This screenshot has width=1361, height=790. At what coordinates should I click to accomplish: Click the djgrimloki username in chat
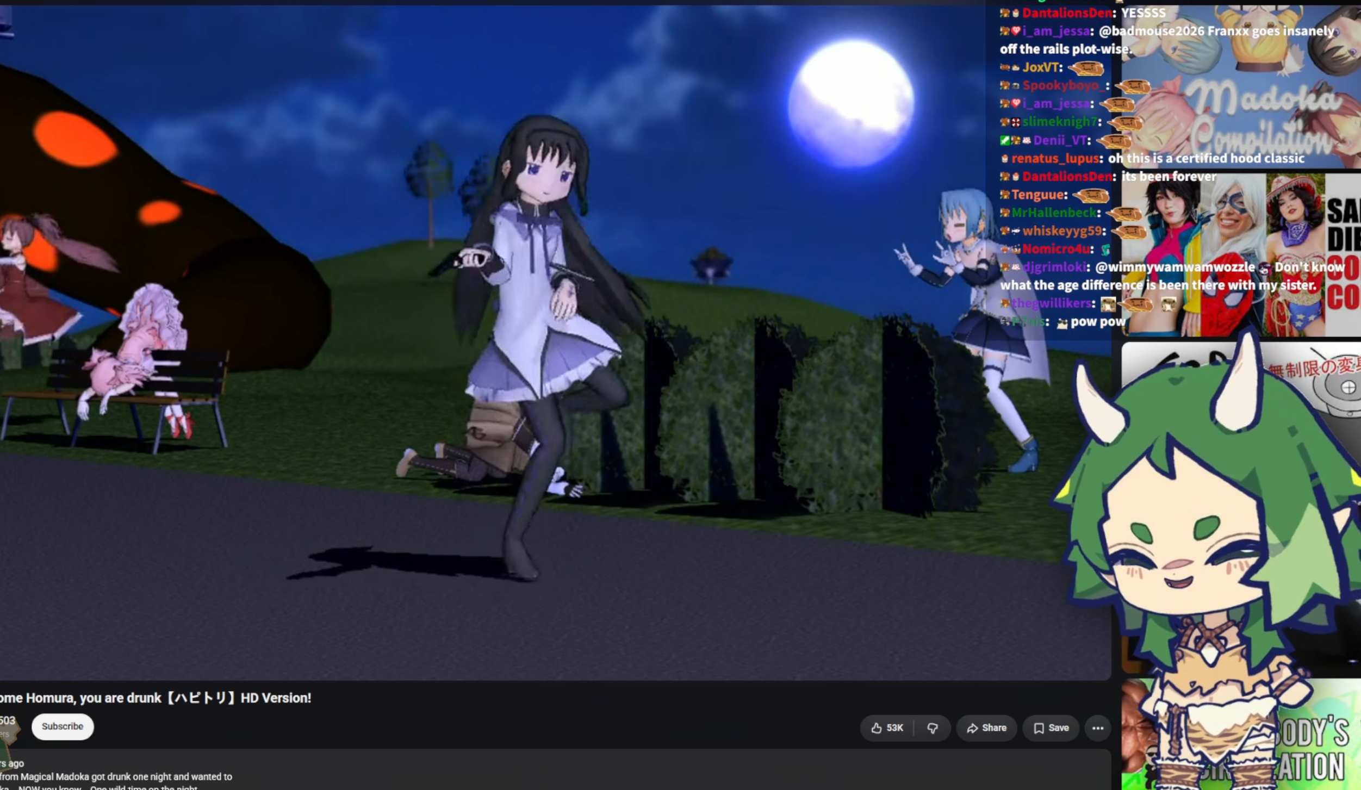(x=1054, y=268)
